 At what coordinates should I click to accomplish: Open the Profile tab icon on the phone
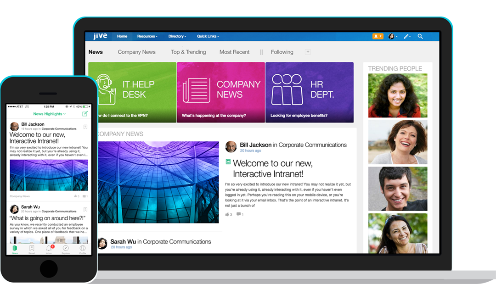tap(83, 248)
